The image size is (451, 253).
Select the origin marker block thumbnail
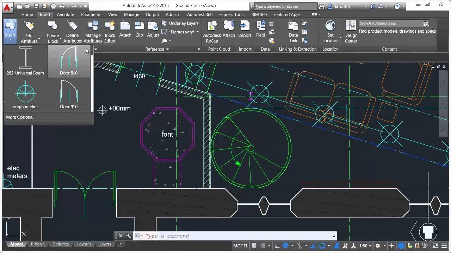[25, 95]
